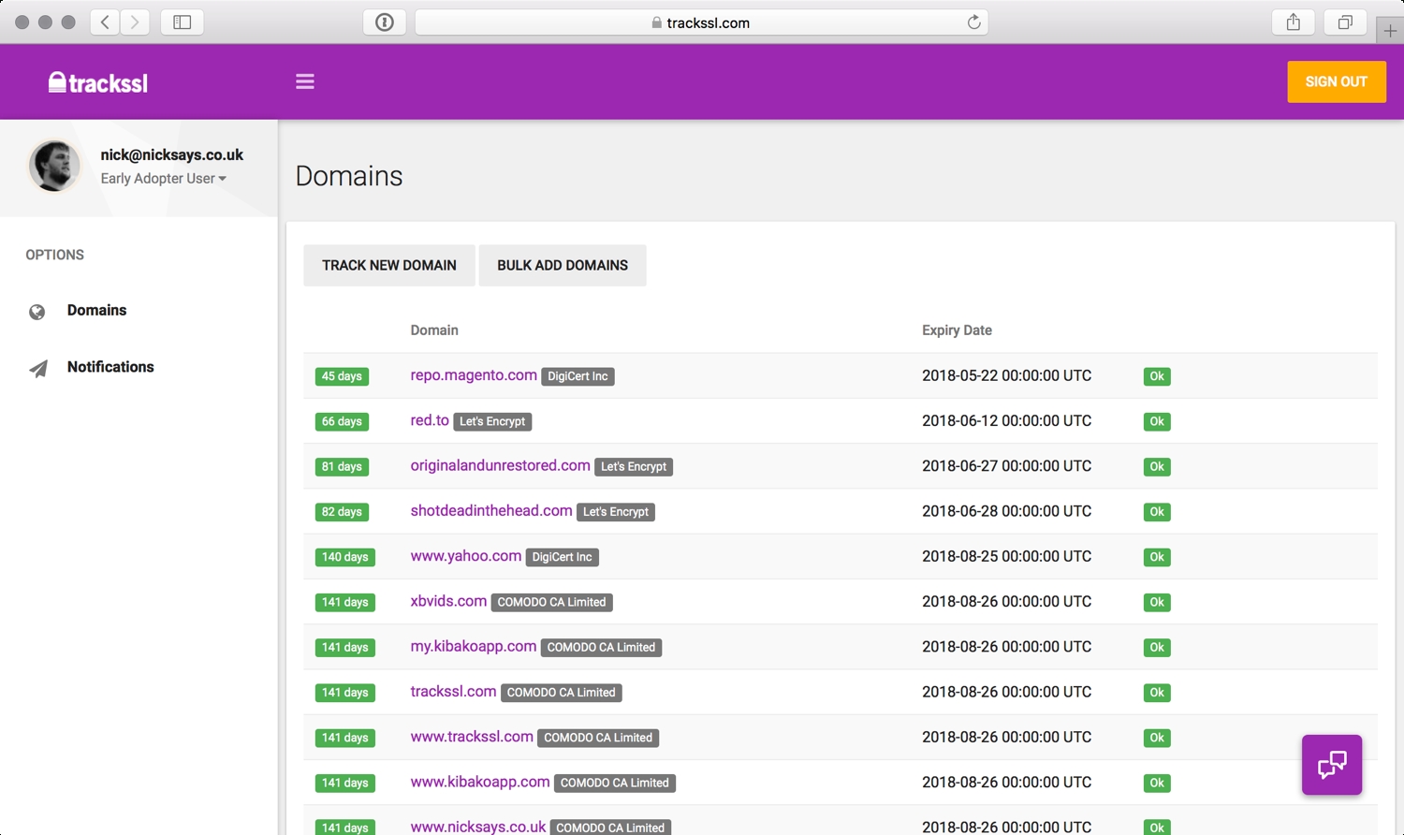Open the www.kibakoapp.com domain link

(x=480, y=782)
